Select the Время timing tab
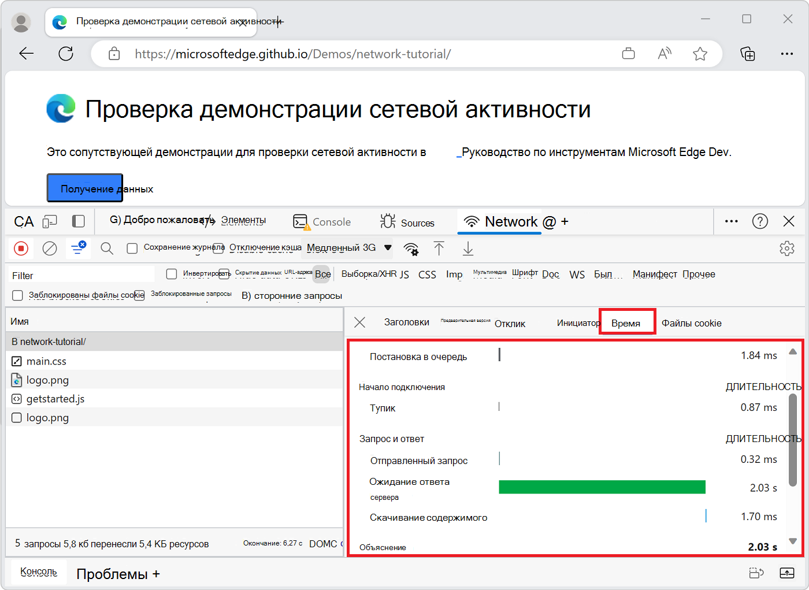The height and width of the screenshot is (590, 809). click(626, 323)
